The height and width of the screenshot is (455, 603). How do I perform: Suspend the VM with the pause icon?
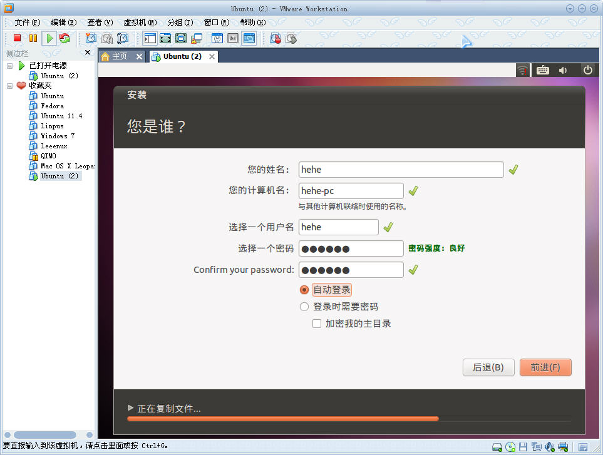click(x=33, y=38)
